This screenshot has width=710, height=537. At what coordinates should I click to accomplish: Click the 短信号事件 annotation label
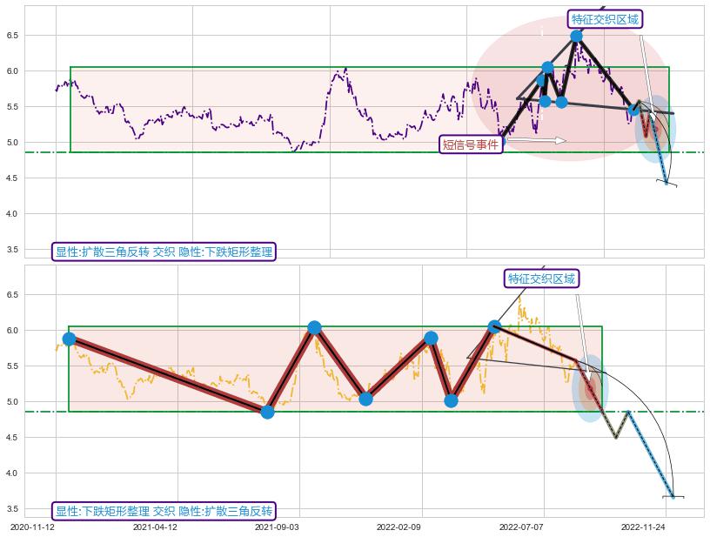point(471,144)
